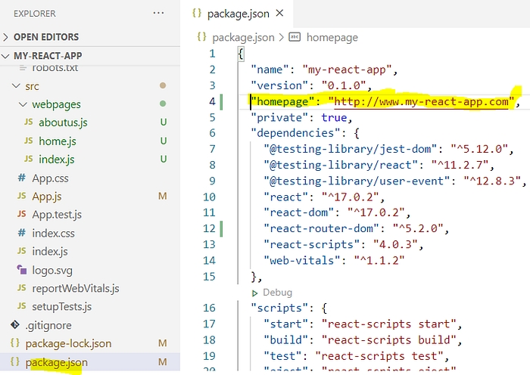Click the Debug code lens link
Screen dimensions: 530x375
click(277, 292)
